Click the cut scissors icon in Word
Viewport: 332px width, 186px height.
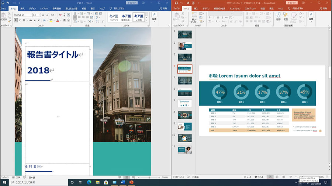pyautogui.click(x=9, y=13)
